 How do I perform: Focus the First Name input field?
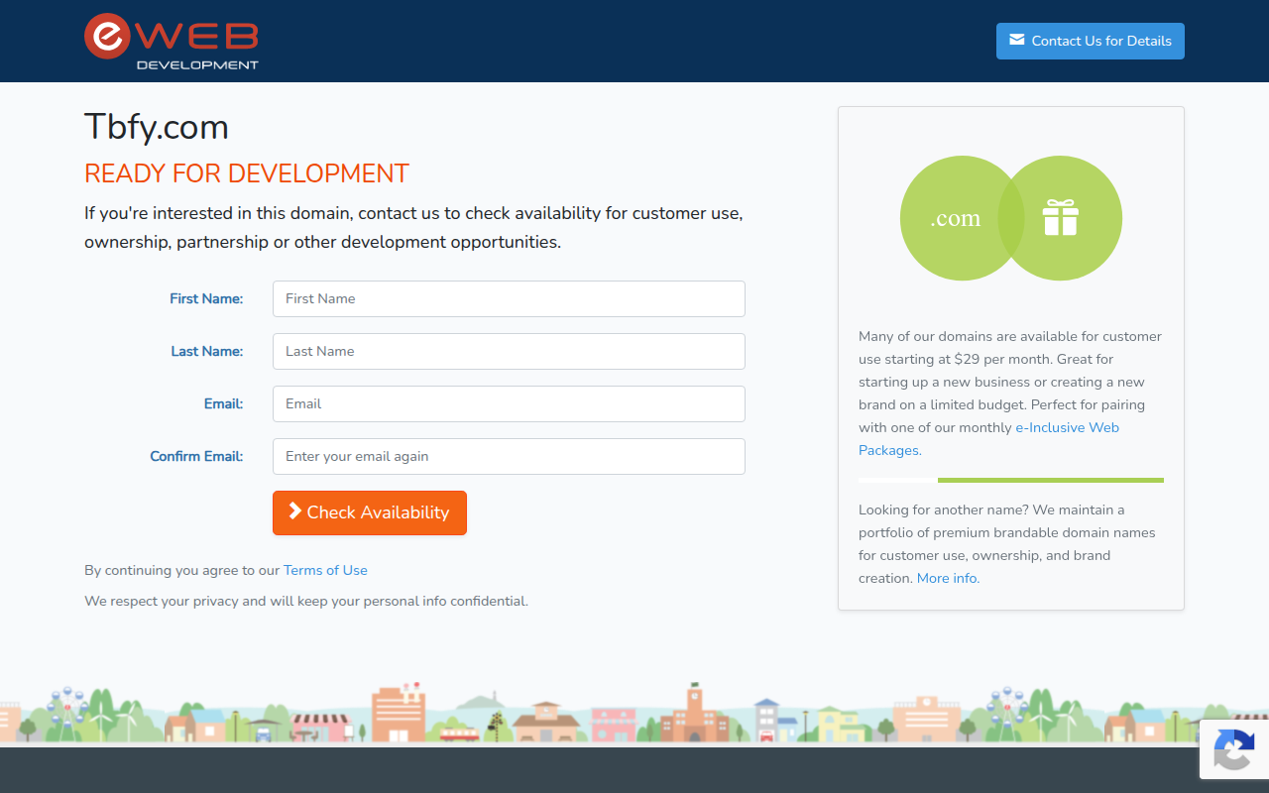[509, 298]
